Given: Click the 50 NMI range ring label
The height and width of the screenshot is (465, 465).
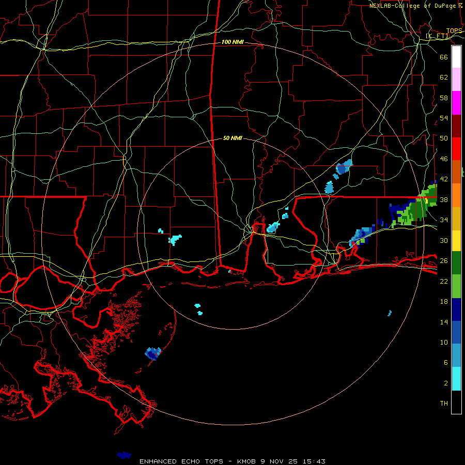Looking at the screenshot, I should point(233,138).
